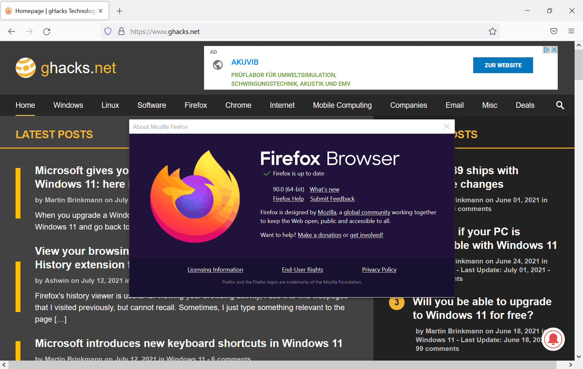This screenshot has height=369, width=583.
Task: Reload the current page
Action: [47, 31]
